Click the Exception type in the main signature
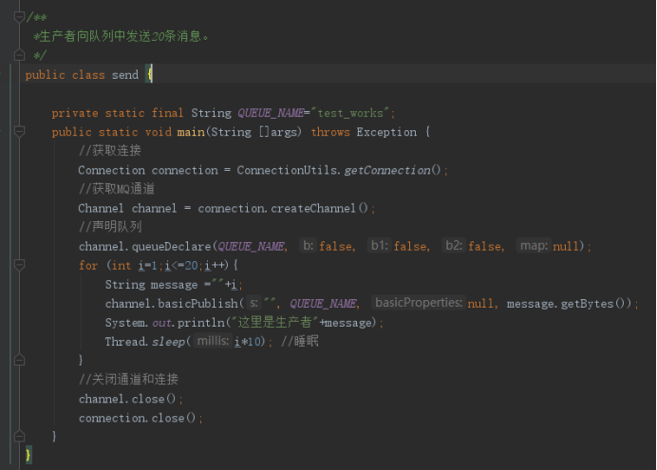 coord(386,132)
